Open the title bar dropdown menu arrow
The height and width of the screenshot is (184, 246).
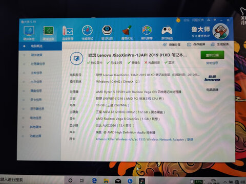tap(215, 20)
